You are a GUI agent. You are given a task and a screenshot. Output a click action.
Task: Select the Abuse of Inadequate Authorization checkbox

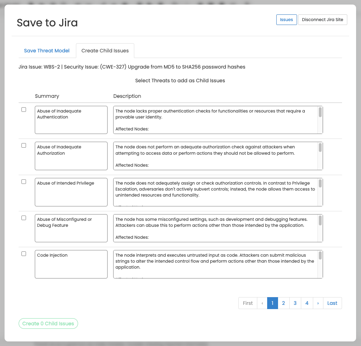[24, 145]
